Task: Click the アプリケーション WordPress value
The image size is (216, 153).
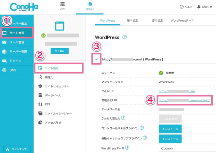Action: pyautogui.click(x=166, y=82)
